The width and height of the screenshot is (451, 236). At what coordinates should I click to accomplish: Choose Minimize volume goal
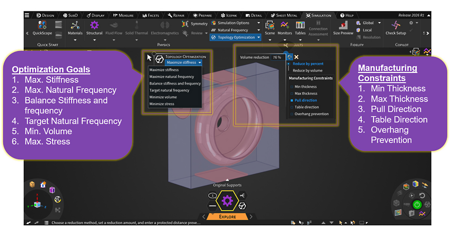click(163, 97)
